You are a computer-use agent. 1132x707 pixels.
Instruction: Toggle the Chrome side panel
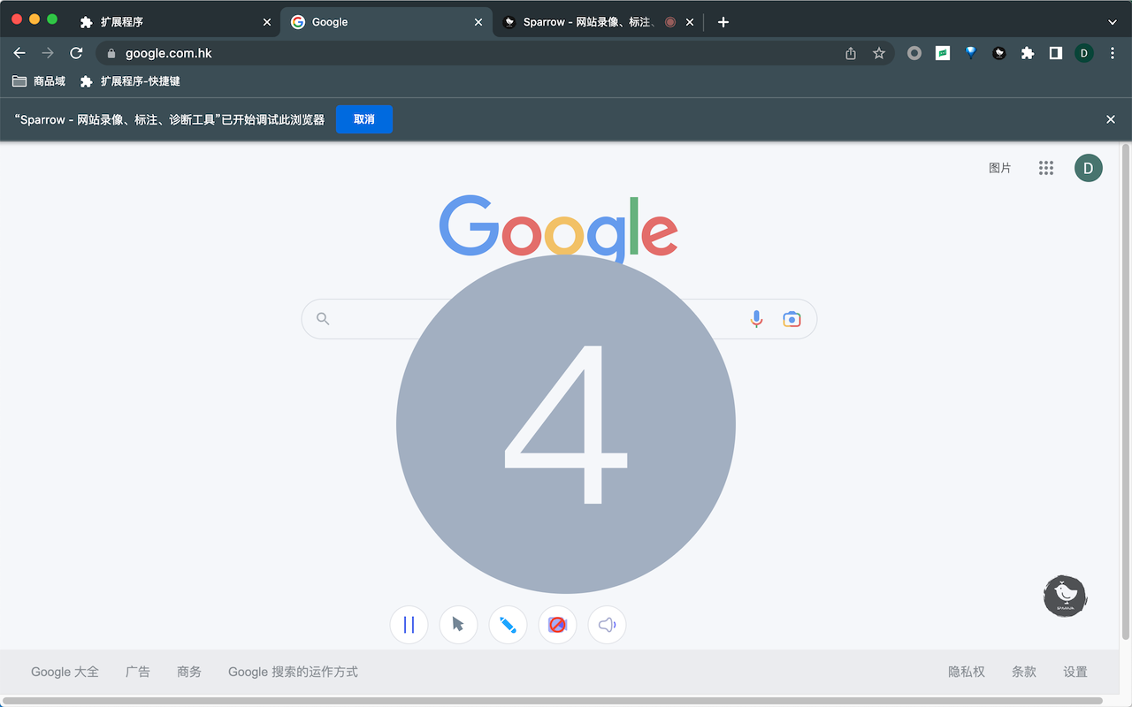(1055, 53)
